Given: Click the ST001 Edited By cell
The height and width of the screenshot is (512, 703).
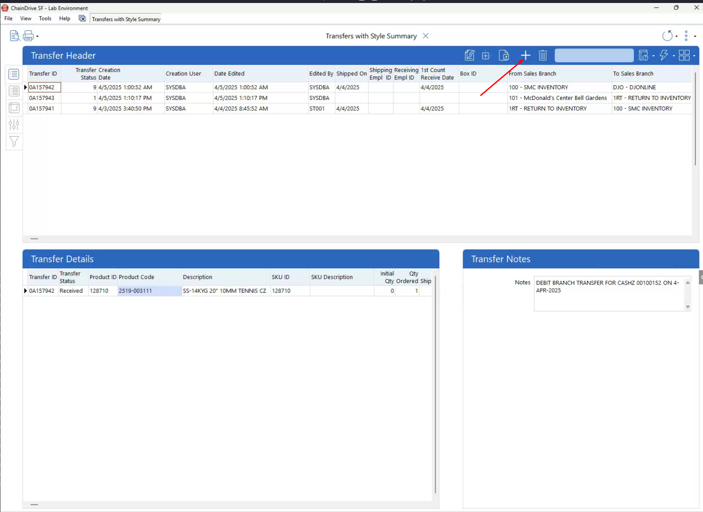Looking at the screenshot, I should [x=321, y=109].
